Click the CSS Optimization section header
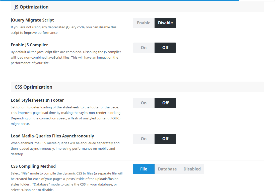Viewport: 275px width, 193px height. click(33, 87)
